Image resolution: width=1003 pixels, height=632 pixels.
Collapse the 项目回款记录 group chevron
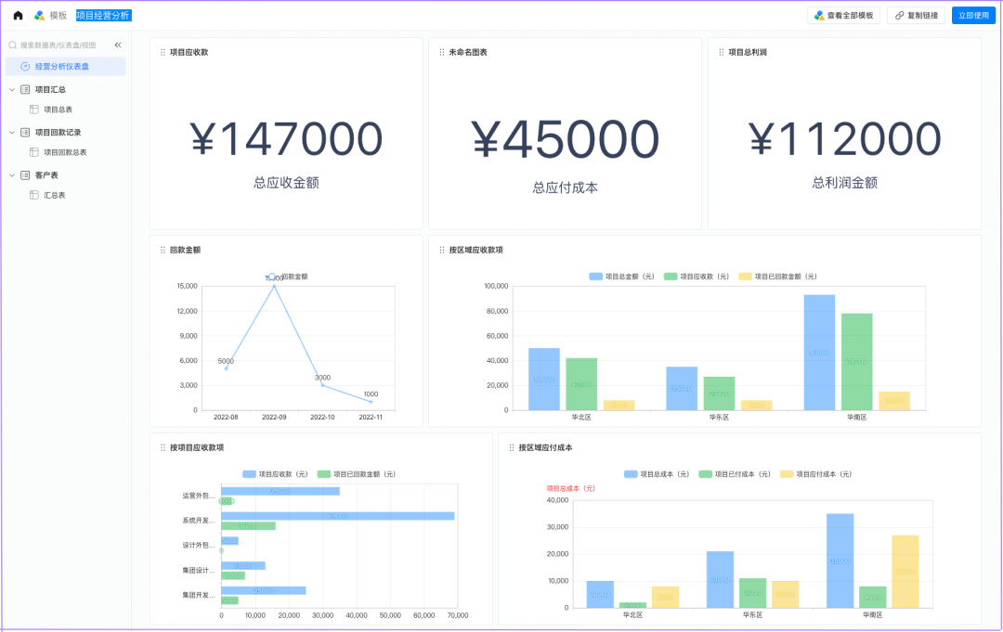(12, 133)
